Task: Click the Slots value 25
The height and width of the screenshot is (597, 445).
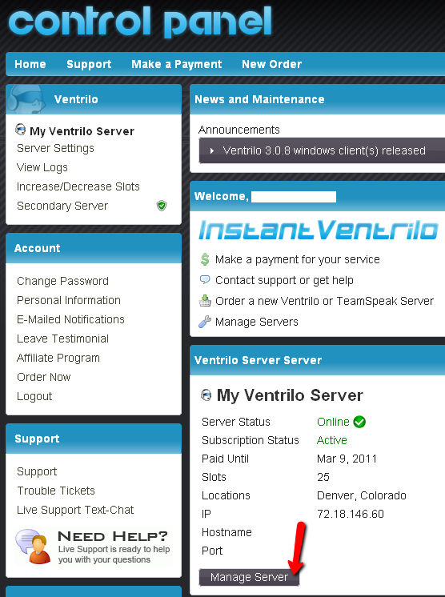Action: coord(323,477)
